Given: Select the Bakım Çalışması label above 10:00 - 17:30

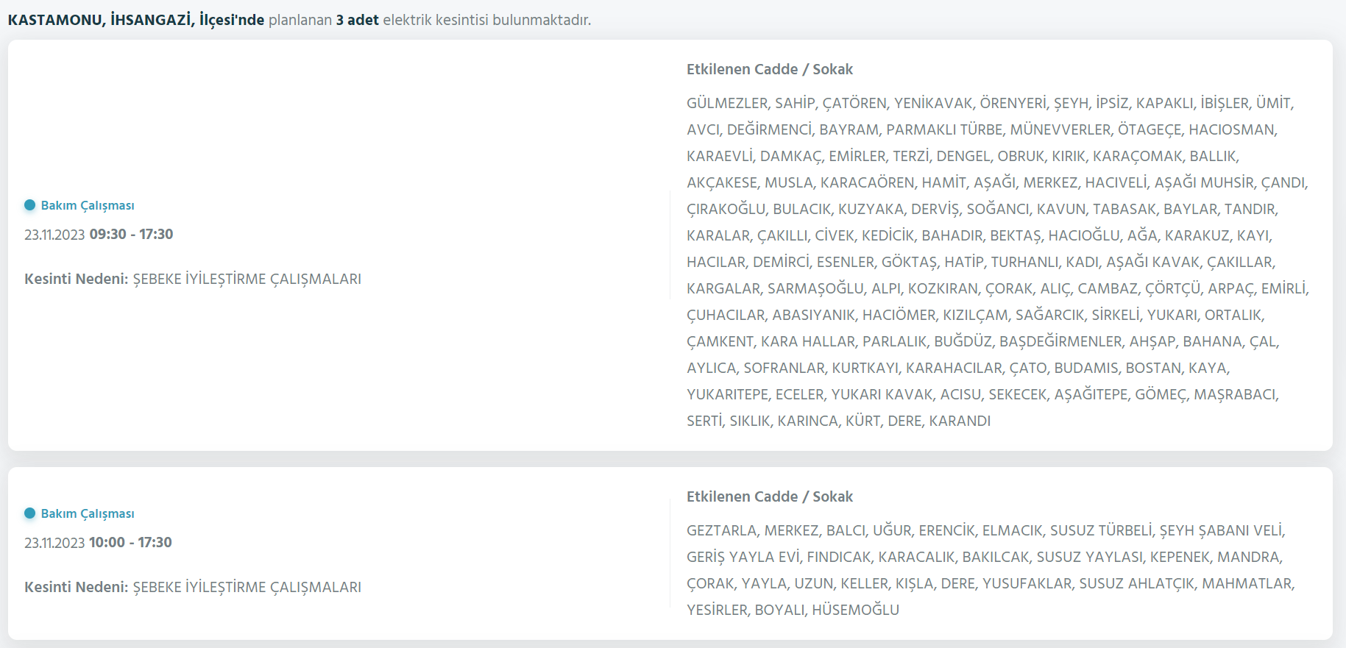Looking at the screenshot, I should [88, 513].
